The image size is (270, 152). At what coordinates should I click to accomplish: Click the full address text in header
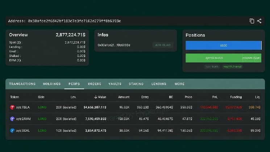click(x=74, y=21)
